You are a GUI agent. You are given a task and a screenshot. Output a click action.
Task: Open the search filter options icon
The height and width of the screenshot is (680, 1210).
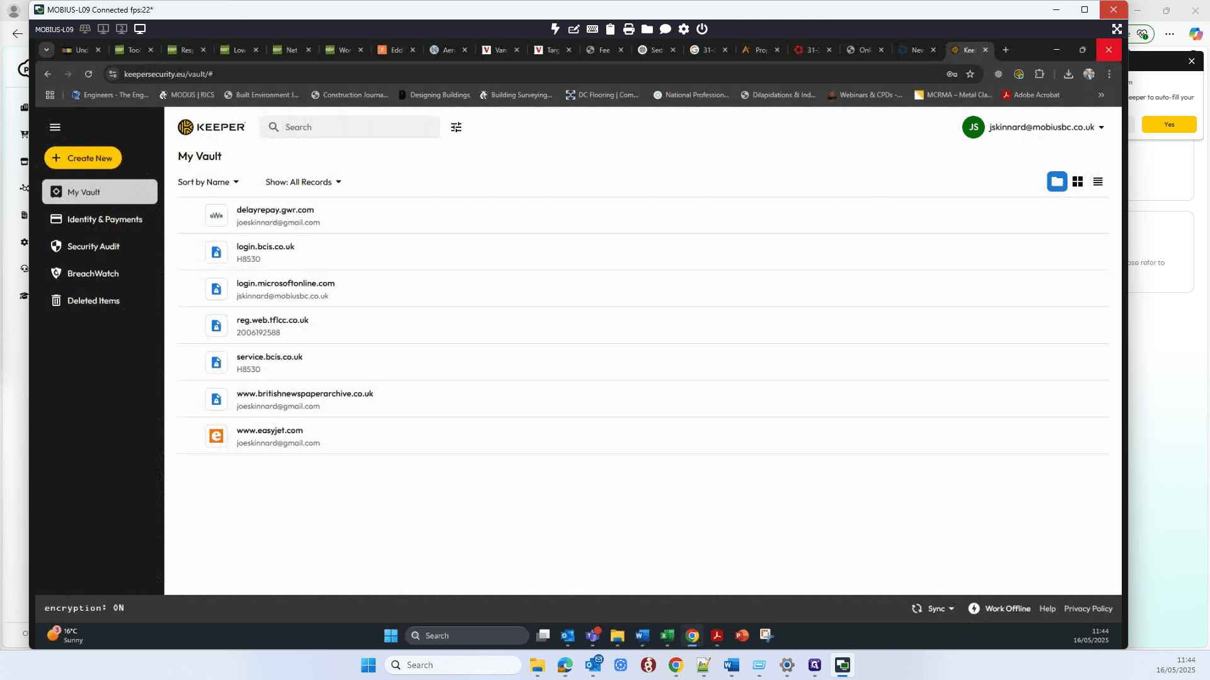(x=456, y=127)
